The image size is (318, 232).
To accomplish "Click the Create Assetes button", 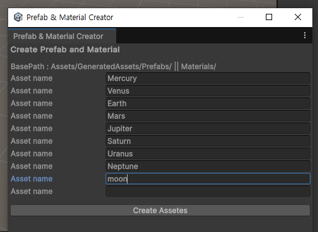I will point(160,211).
